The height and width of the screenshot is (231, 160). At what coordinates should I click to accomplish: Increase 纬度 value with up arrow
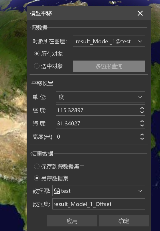[x=142, y=121]
